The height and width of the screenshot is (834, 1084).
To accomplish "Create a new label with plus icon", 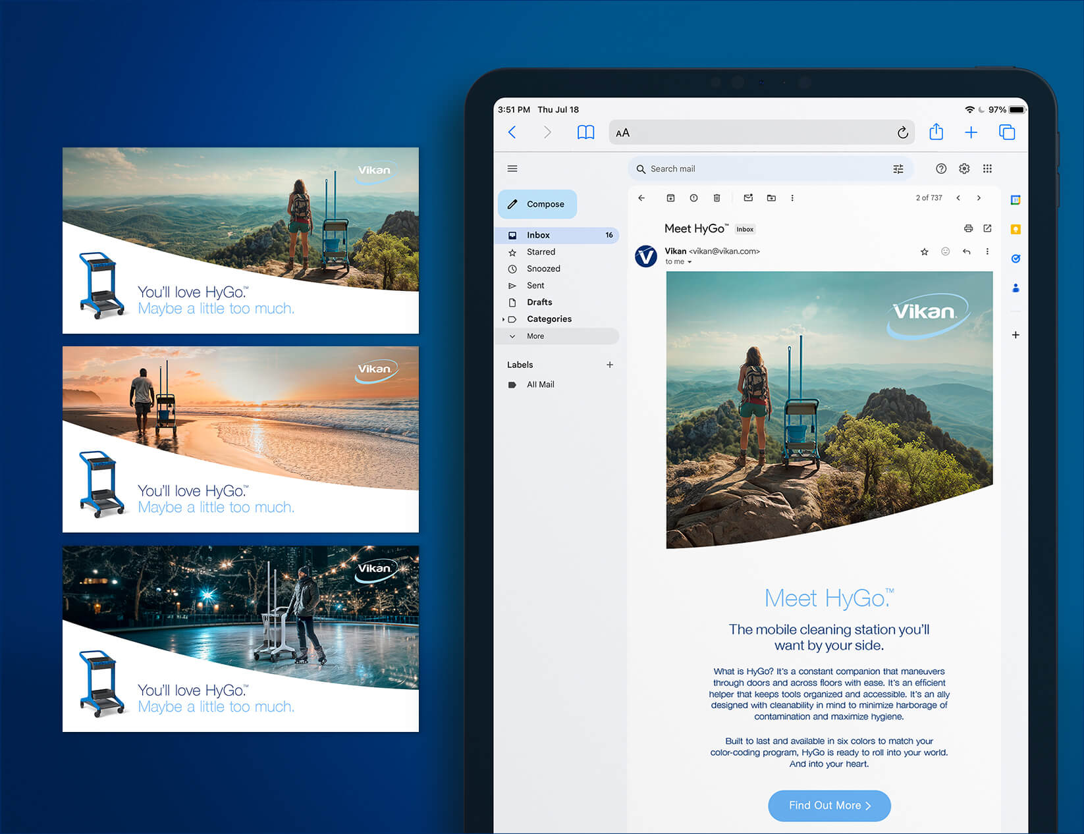I will (610, 365).
